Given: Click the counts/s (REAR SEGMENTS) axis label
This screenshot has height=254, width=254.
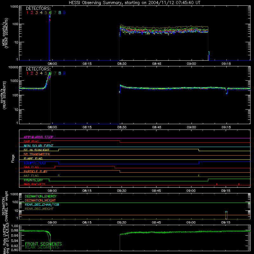Looking at the screenshot, I should (3, 95).
